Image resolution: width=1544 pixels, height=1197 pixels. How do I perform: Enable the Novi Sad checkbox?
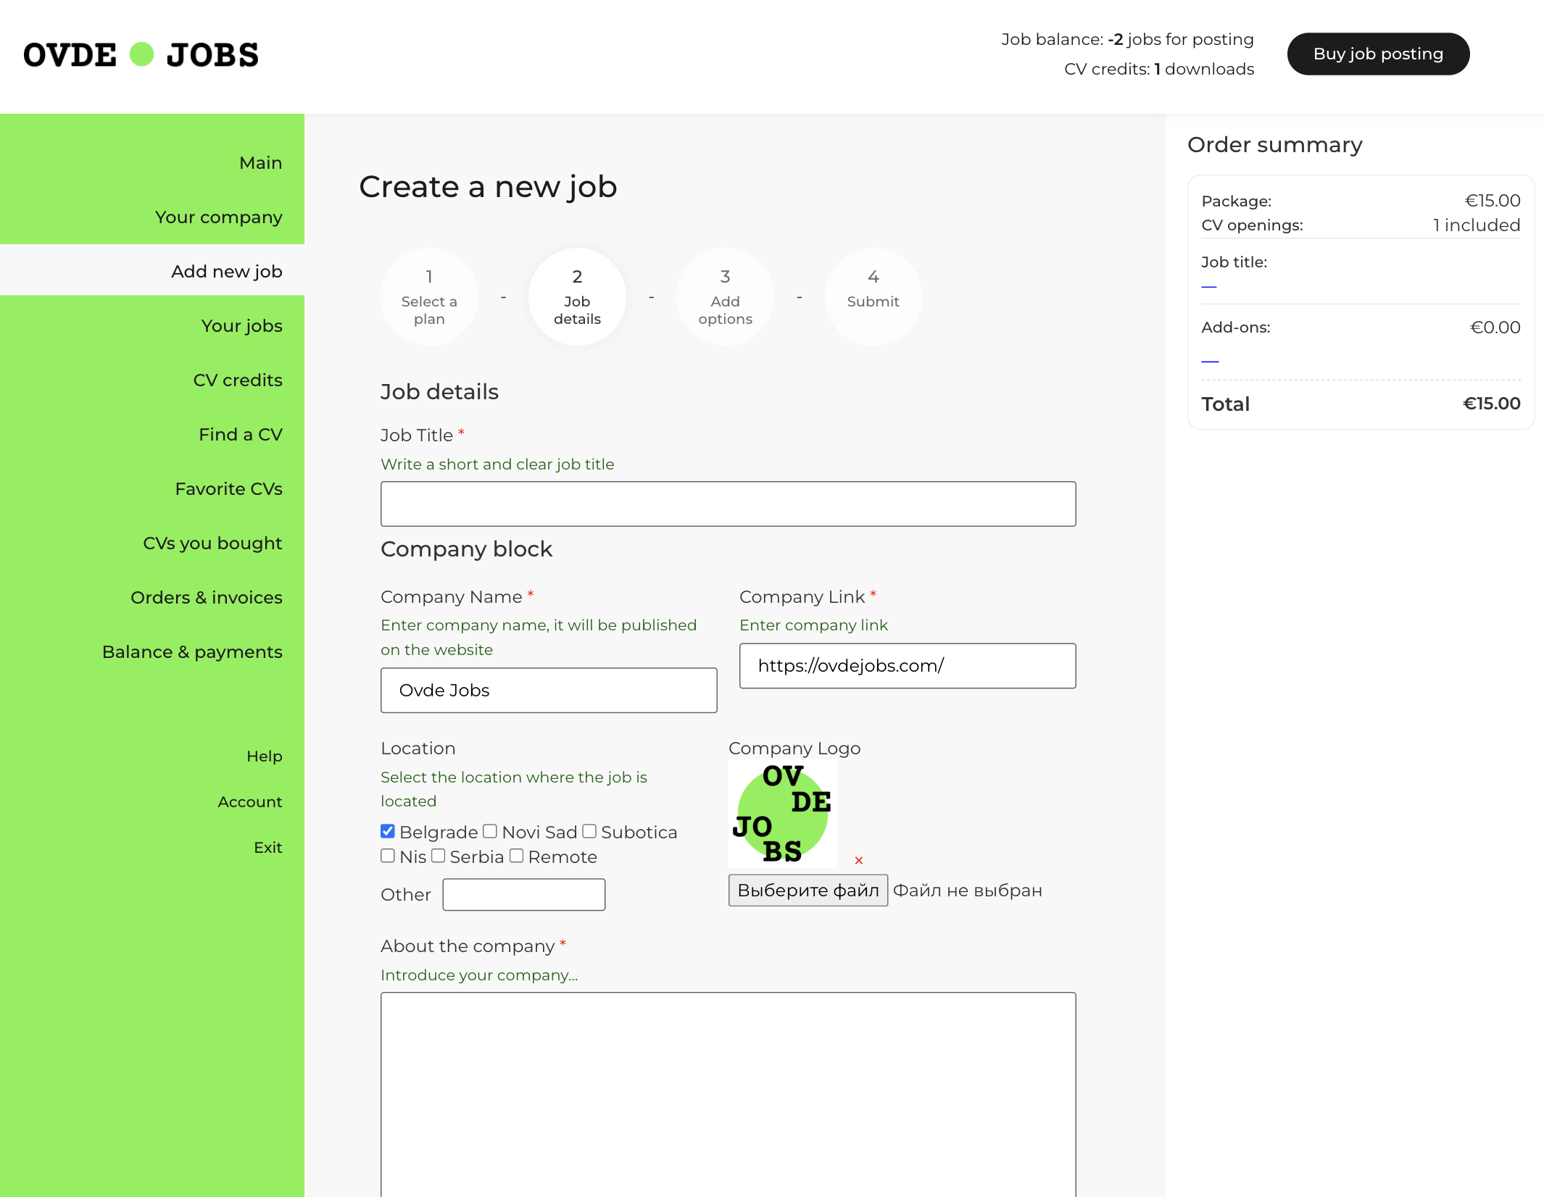pos(490,831)
